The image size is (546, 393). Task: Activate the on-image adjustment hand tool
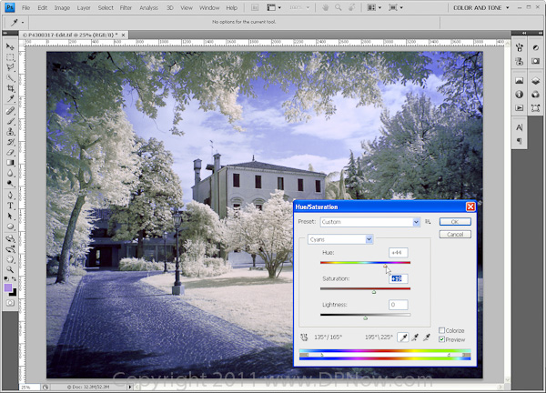(306, 337)
